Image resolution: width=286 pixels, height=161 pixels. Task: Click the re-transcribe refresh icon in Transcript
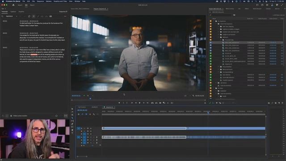[x=29, y=16]
